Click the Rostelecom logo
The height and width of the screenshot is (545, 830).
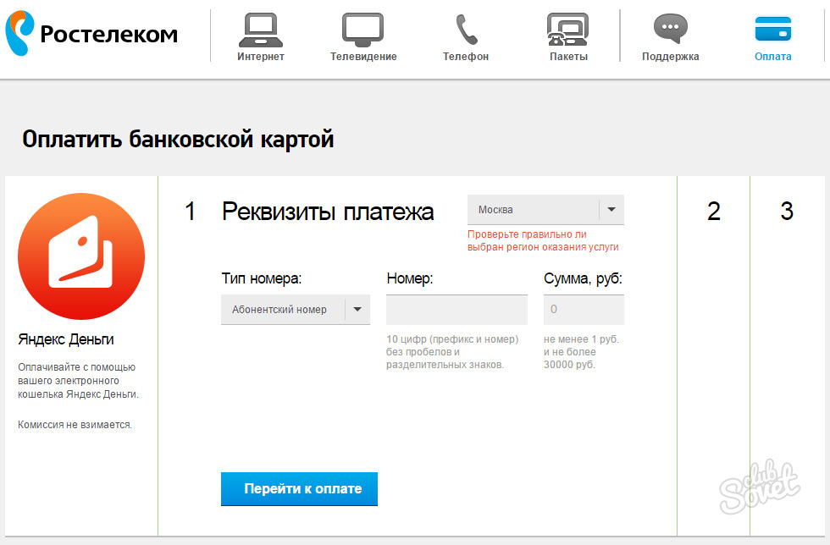(x=91, y=33)
